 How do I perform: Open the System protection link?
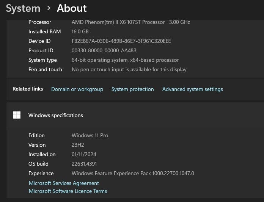tap(132, 89)
